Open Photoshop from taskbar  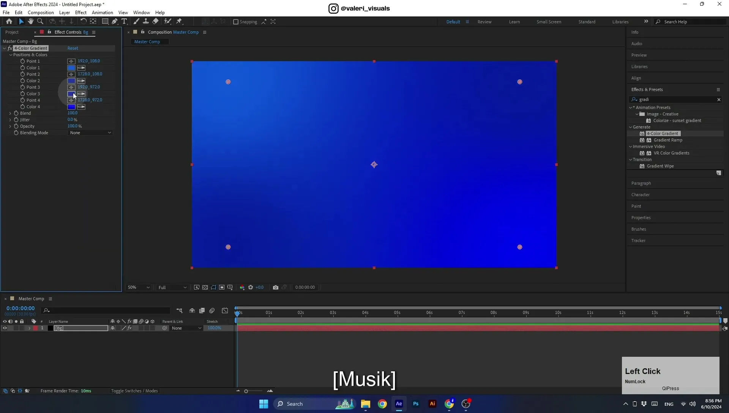pyautogui.click(x=416, y=404)
